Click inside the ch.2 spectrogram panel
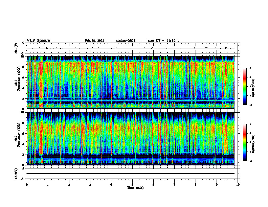268x207 pixels. pos(130,139)
